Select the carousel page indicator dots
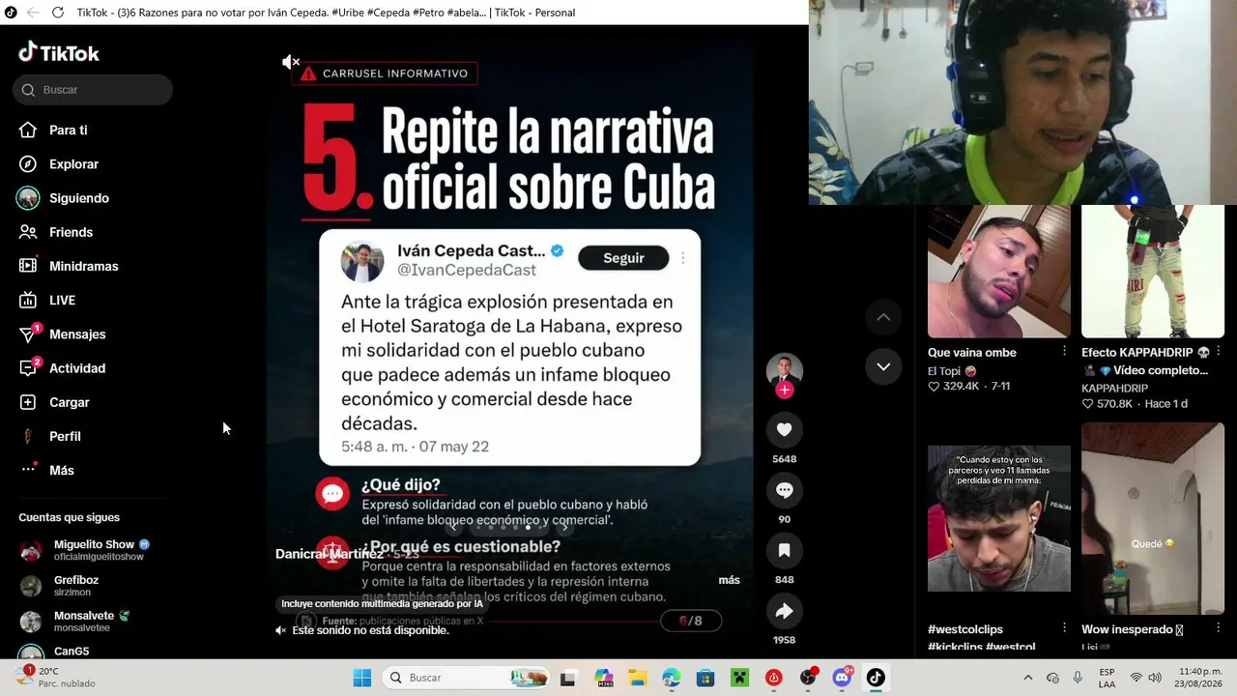Screen dimensions: 1237x696 pos(508,527)
